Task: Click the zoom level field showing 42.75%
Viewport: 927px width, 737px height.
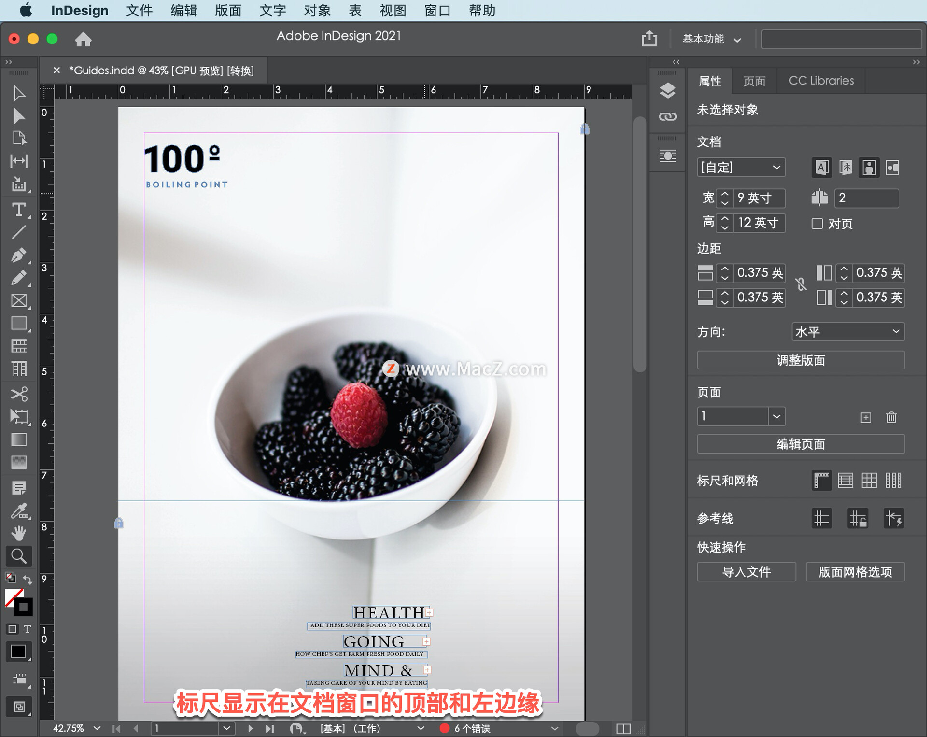Action: coord(70,728)
